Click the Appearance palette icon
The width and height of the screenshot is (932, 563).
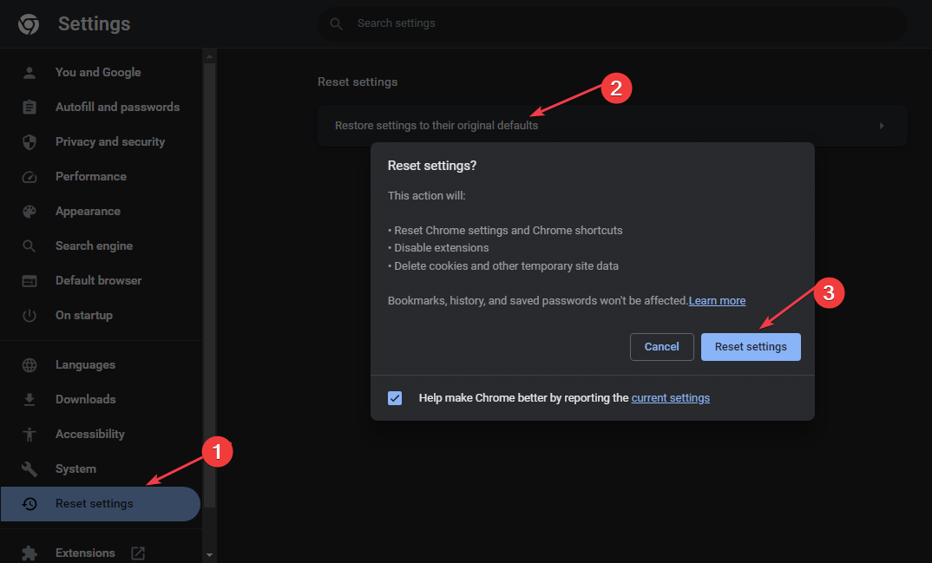coord(30,212)
